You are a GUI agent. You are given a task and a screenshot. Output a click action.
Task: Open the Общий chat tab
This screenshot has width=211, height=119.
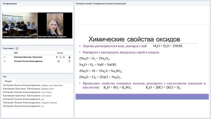[8, 81]
